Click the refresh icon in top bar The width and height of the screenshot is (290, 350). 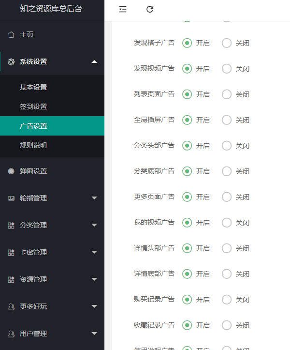click(150, 9)
